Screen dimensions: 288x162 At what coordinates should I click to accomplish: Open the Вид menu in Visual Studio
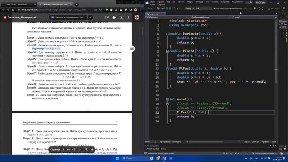click(x=168, y=2)
